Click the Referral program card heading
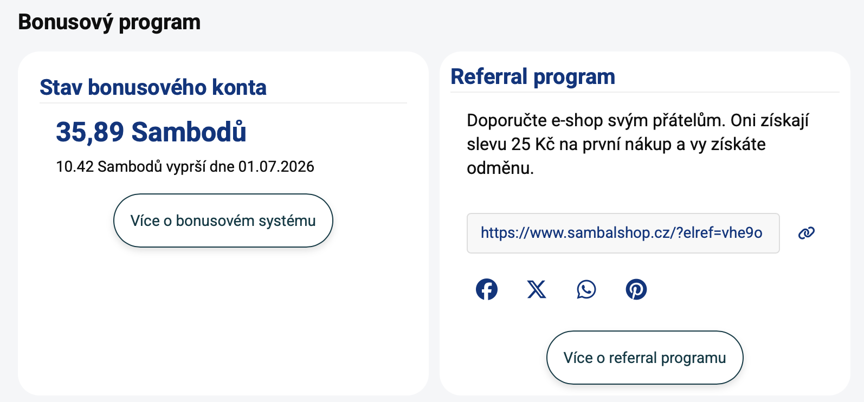864x402 pixels. pyautogui.click(x=533, y=76)
